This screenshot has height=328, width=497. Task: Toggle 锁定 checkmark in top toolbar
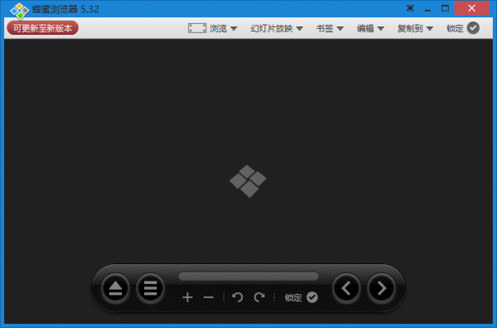point(473,28)
